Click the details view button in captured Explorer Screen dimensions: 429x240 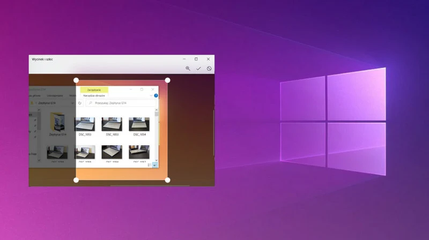point(150,165)
